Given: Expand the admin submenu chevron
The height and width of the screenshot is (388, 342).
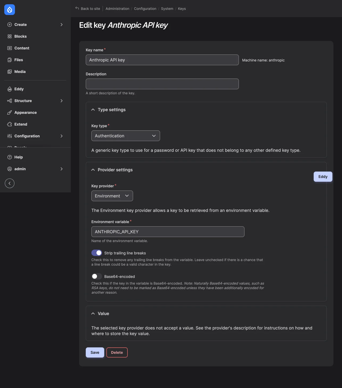Looking at the screenshot, I should [x=61, y=169].
